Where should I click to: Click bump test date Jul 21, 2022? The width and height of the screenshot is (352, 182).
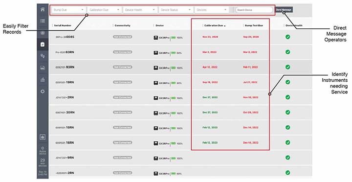coord(250,82)
